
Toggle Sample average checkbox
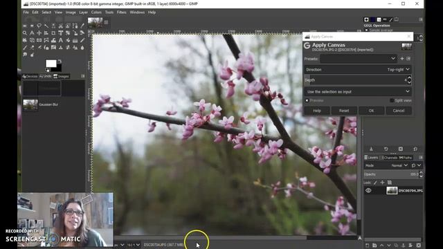click(x=366, y=30)
